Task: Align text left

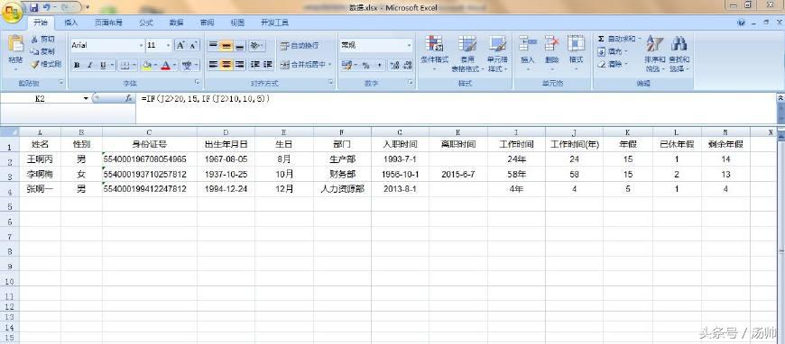Action: pos(213,65)
